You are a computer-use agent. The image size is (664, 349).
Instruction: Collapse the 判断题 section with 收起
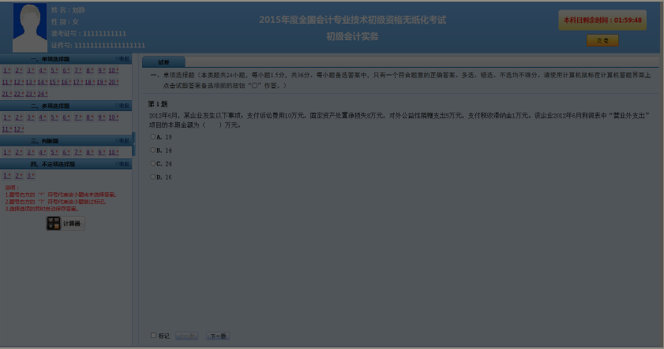coord(123,141)
